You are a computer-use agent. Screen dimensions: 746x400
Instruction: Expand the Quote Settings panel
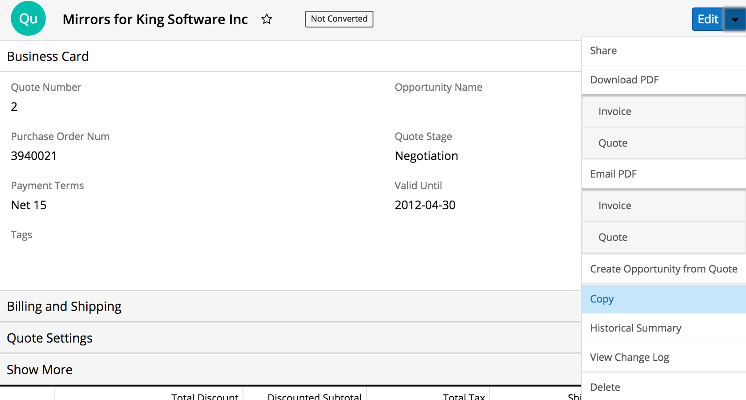point(49,338)
